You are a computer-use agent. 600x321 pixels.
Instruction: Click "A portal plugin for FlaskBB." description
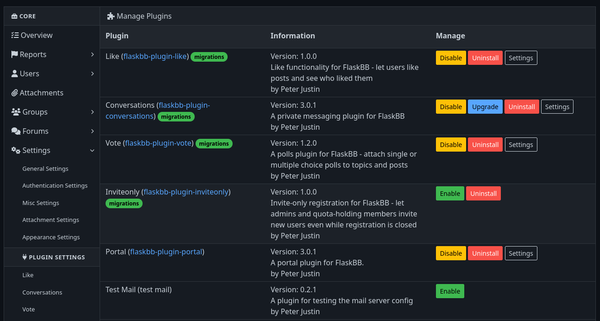(317, 263)
